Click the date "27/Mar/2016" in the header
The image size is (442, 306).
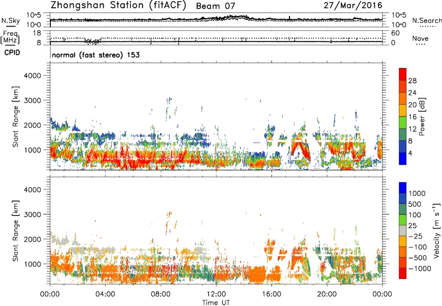(x=352, y=6)
